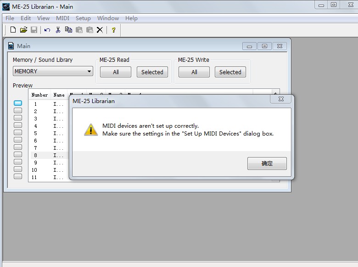358x267 pixels.
Task: Open help via yellow question mark
Action: [x=113, y=30]
